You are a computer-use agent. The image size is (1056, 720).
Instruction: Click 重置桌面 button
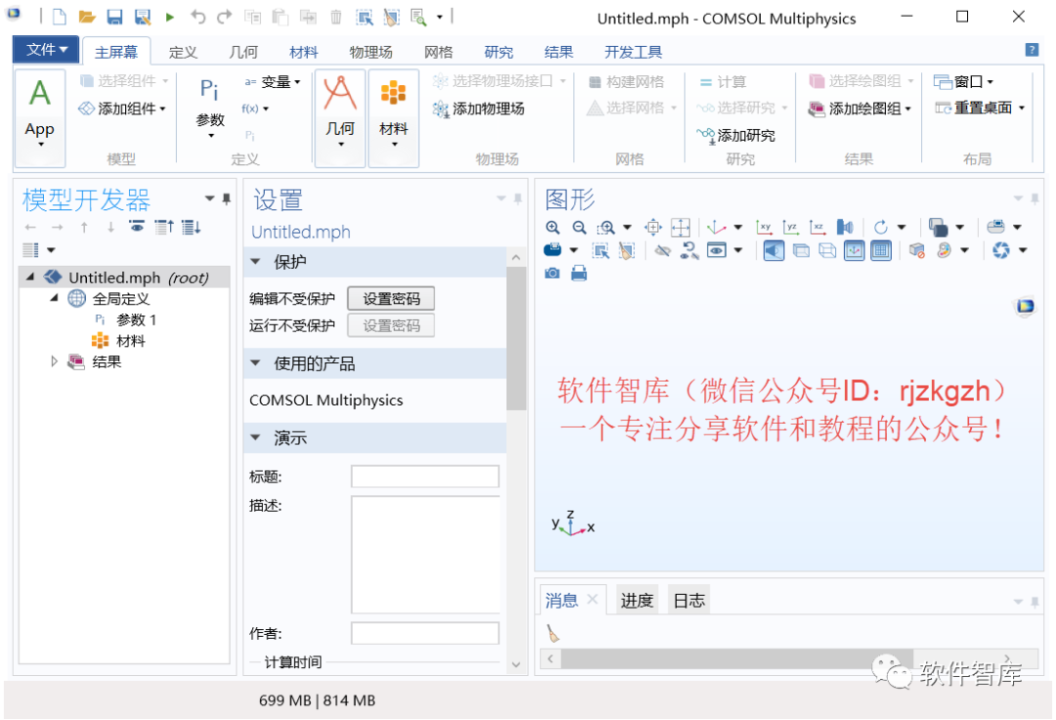[980, 108]
